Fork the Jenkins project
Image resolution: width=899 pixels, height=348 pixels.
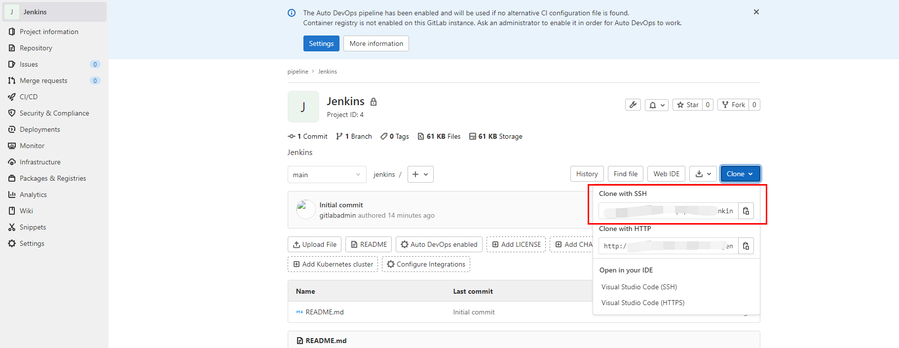tap(733, 105)
